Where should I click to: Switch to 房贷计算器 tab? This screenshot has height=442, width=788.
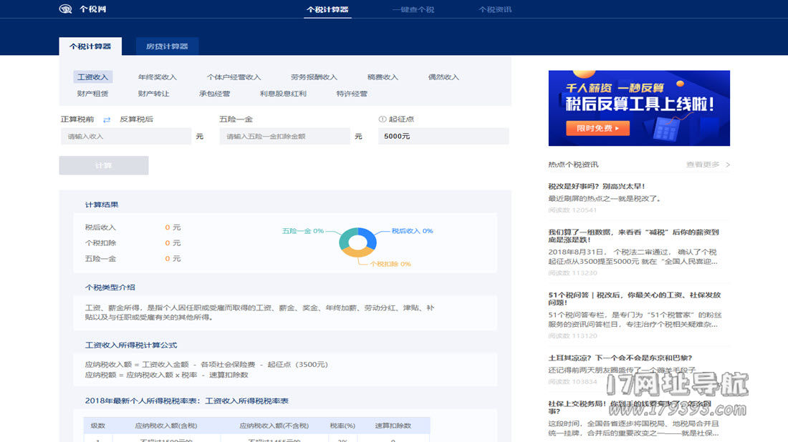coord(167,46)
